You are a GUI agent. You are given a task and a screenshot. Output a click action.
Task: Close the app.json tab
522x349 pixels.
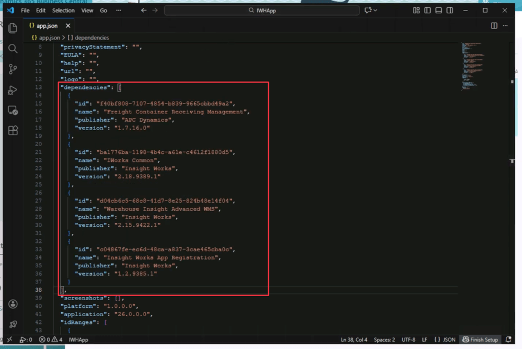68,26
